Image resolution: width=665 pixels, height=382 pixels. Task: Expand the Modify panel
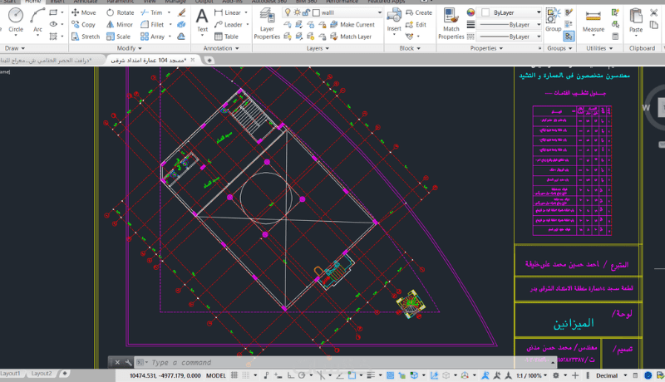[x=130, y=48]
